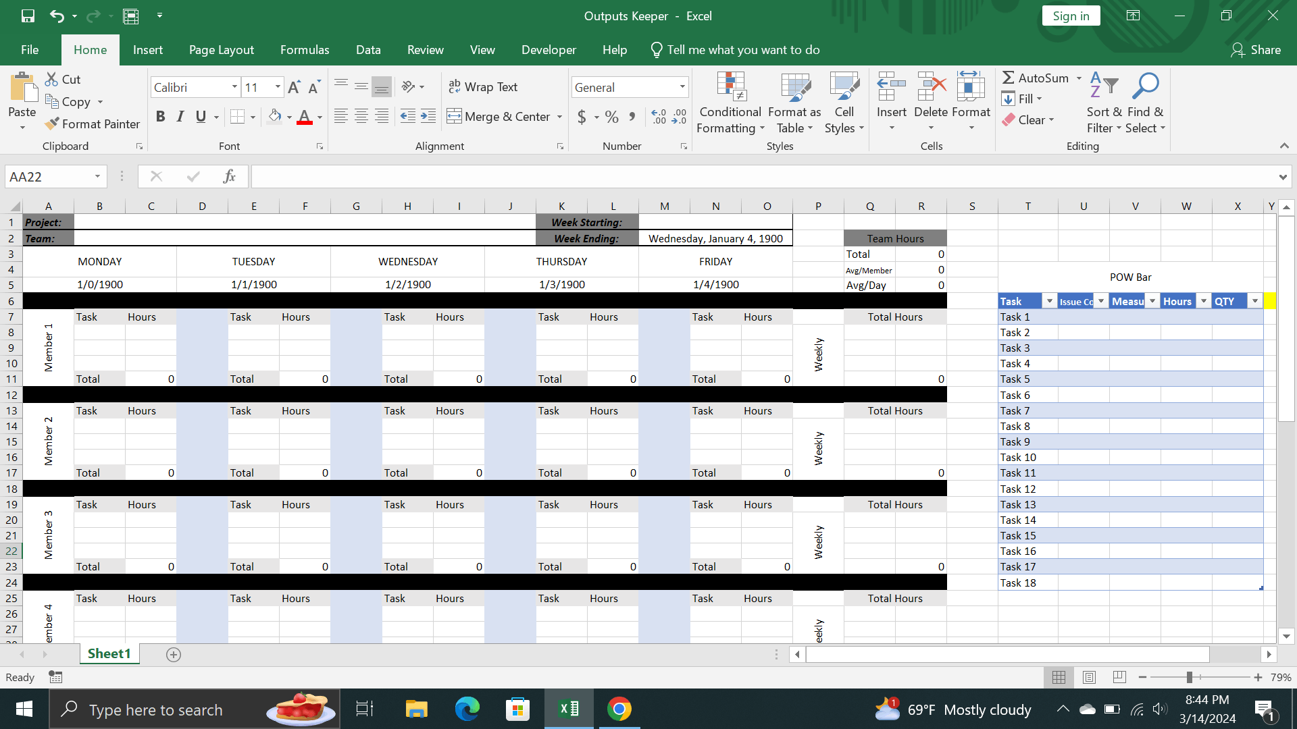Apply accounting number format dollar icon

[x=582, y=117]
